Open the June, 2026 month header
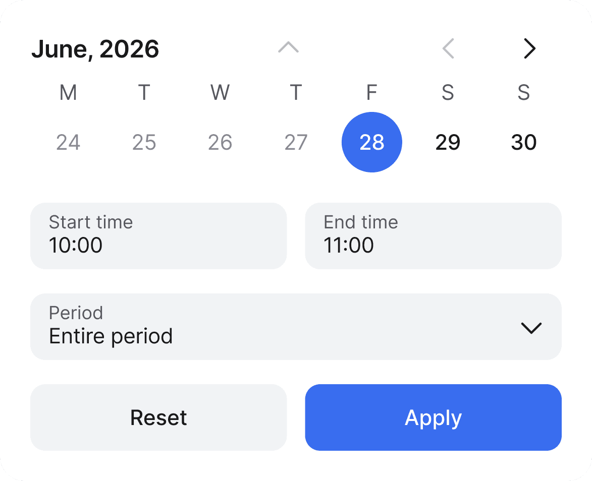 coord(95,49)
